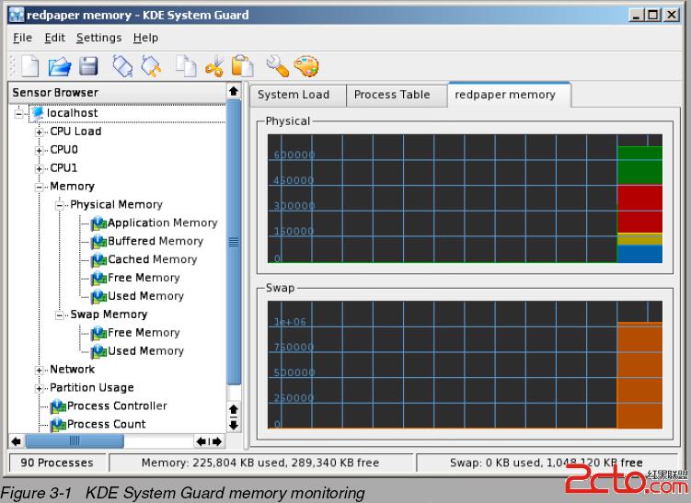This screenshot has width=691, height=503.
Task: Open the File menu
Action: (x=22, y=38)
